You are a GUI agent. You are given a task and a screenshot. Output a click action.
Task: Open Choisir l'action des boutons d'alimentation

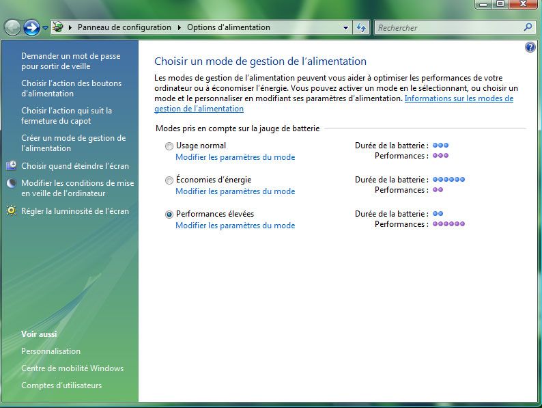coord(71,88)
